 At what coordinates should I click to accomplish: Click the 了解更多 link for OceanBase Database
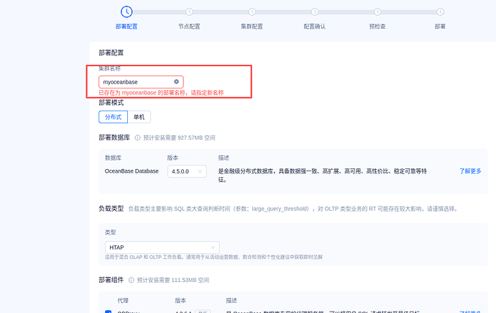click(x=470, y=171)
